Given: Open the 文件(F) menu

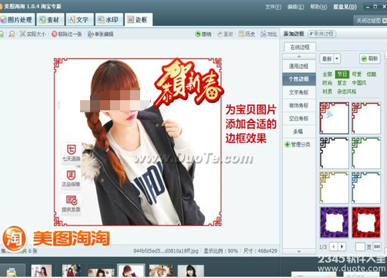Looking at the screenshot, I should (273, 7).
